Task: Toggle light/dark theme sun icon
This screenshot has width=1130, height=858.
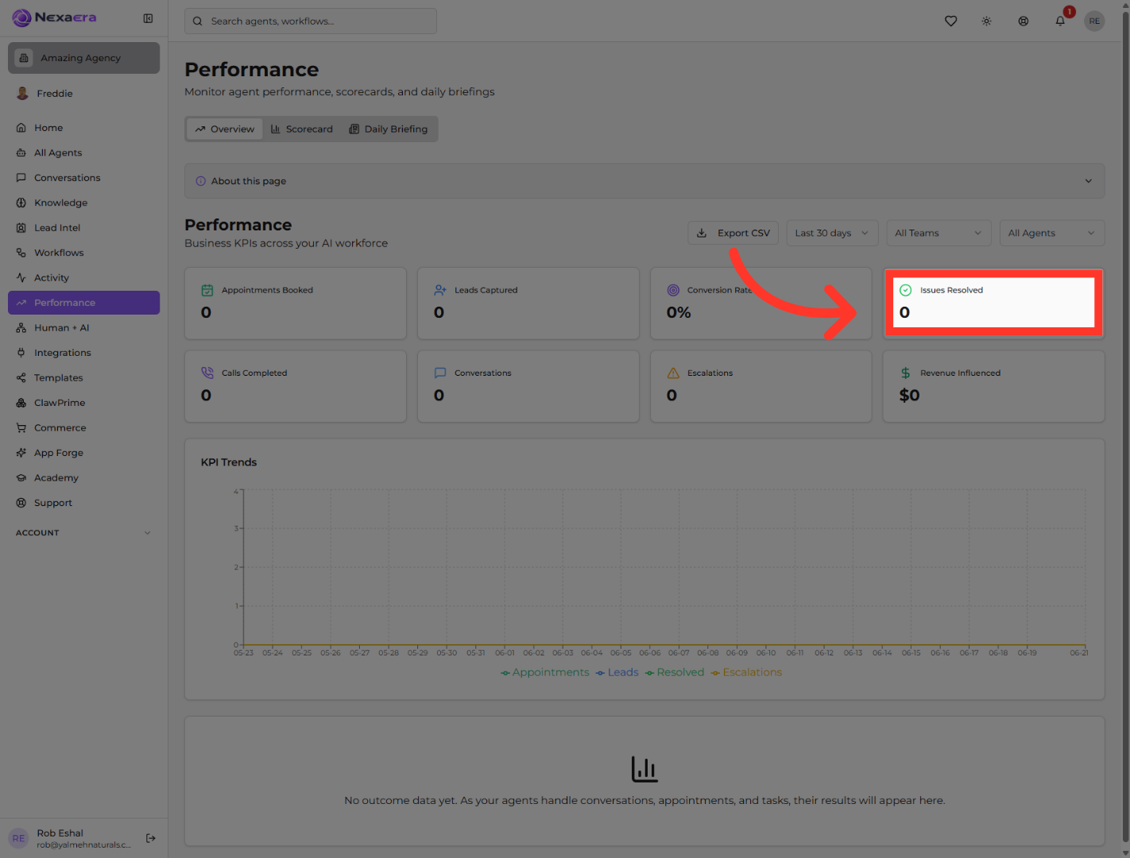Action: [986, 21]
